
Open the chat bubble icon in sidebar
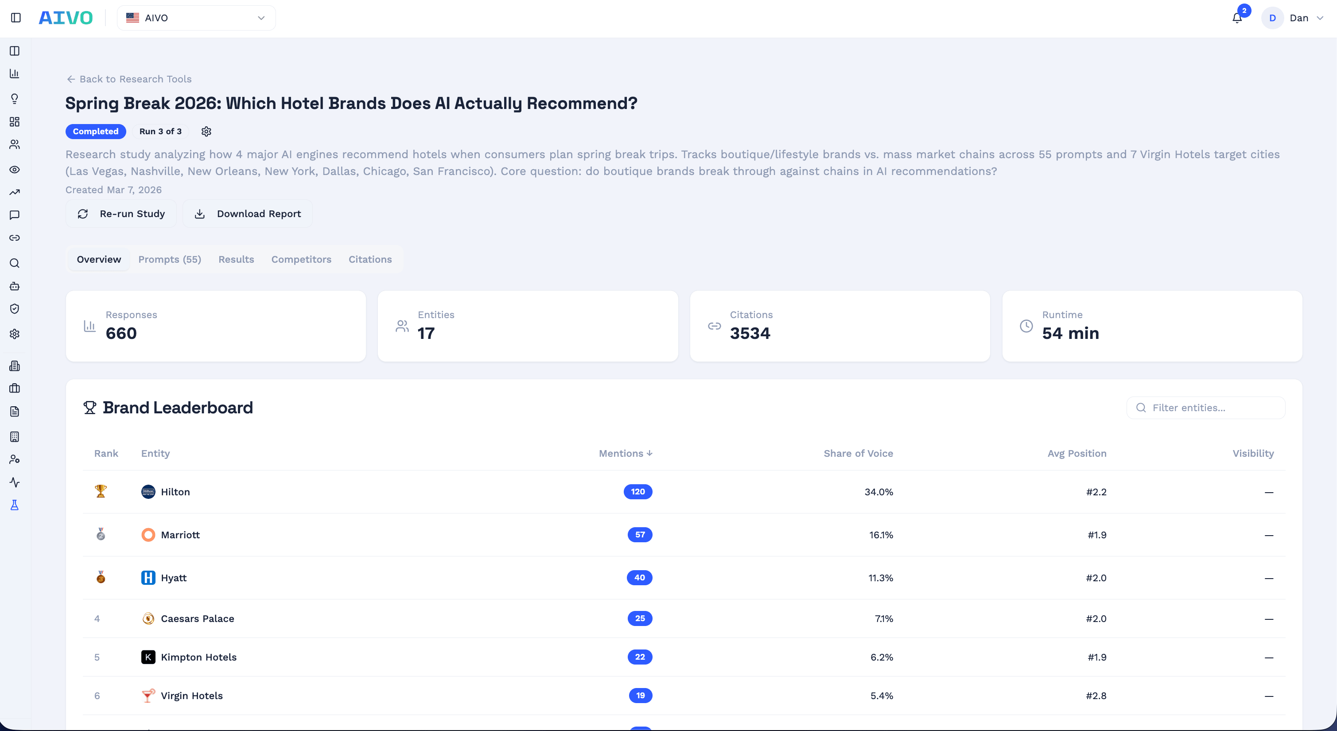click(x=15, y=215)
